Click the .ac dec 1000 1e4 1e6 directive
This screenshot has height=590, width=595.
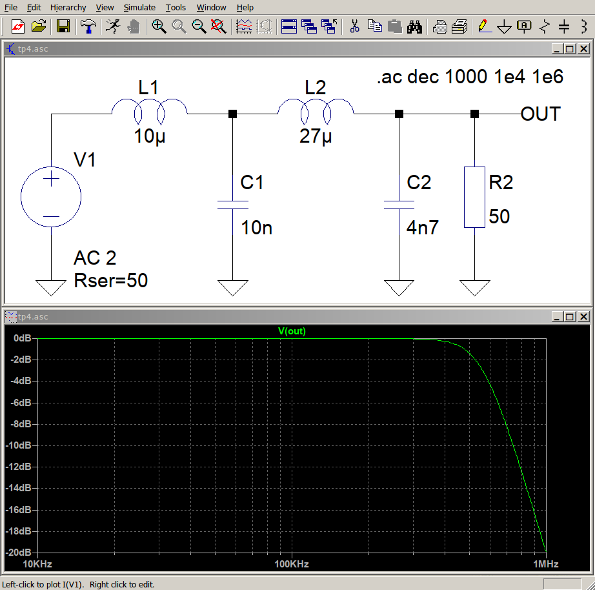(x=470, y=77)
